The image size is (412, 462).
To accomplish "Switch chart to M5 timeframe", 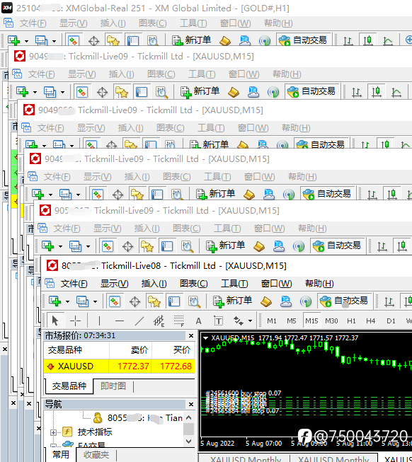I will click(x=292, y=320).
